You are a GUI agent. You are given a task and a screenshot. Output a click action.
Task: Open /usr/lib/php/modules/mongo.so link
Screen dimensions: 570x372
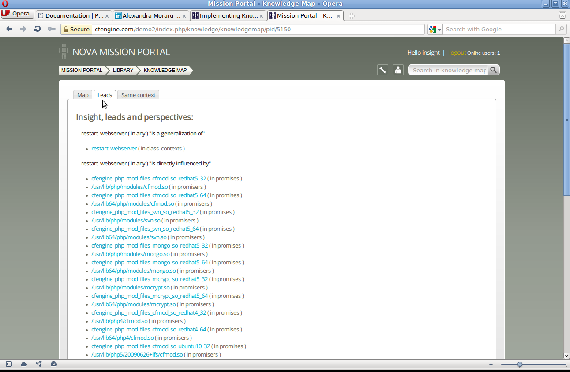coord(130,254)
